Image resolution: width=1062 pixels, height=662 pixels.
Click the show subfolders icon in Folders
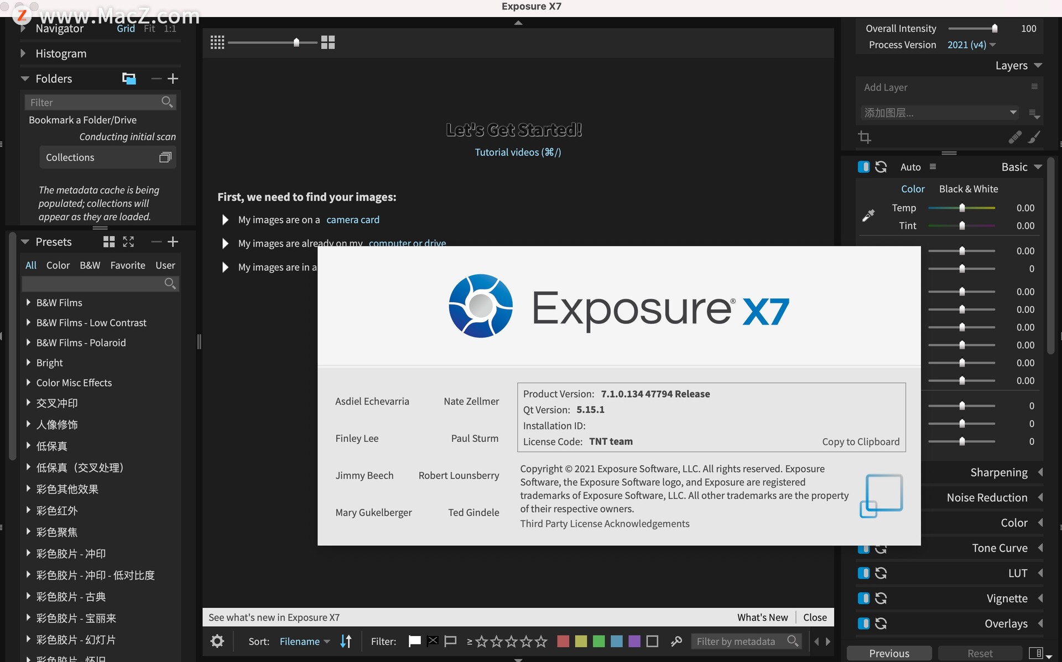click(x=129, y=78)
